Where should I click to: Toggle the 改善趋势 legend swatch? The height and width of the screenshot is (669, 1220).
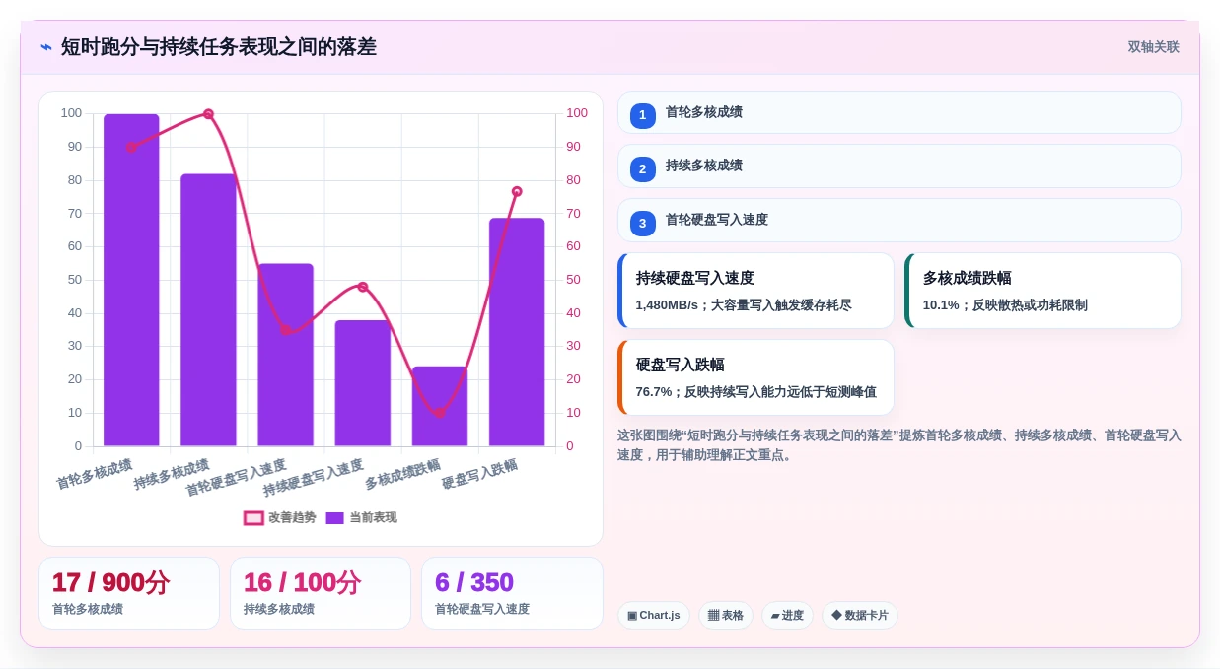point(253,518)
